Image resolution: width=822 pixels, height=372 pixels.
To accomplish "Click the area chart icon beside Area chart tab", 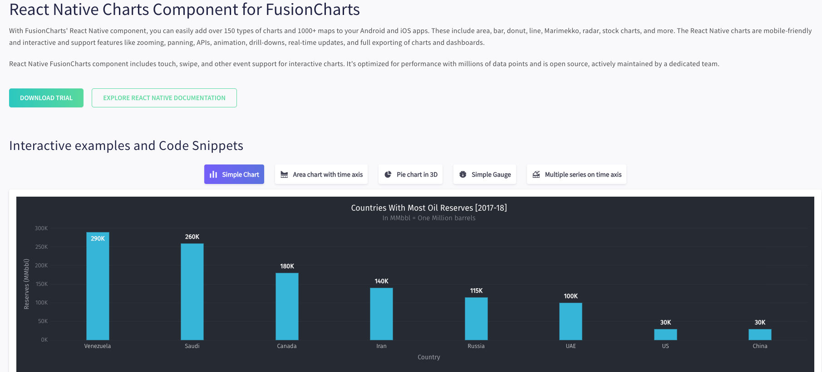I will 284,174.
